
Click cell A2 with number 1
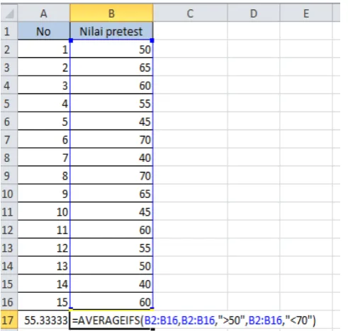coord(44,49)
